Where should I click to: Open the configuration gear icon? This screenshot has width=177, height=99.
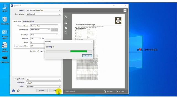[x=18, y=91]
